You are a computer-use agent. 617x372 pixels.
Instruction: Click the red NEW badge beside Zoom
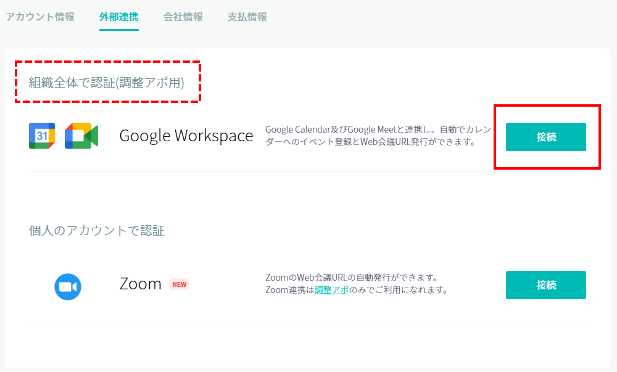click(x=180, y=284)
